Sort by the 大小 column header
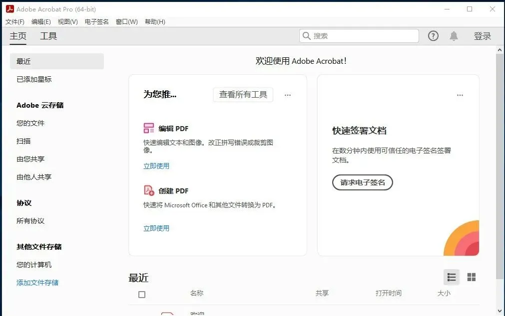The image size is (505, 316). pos(444,293)
